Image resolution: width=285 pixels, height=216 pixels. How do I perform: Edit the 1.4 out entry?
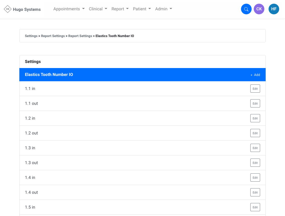click(255, 192)
